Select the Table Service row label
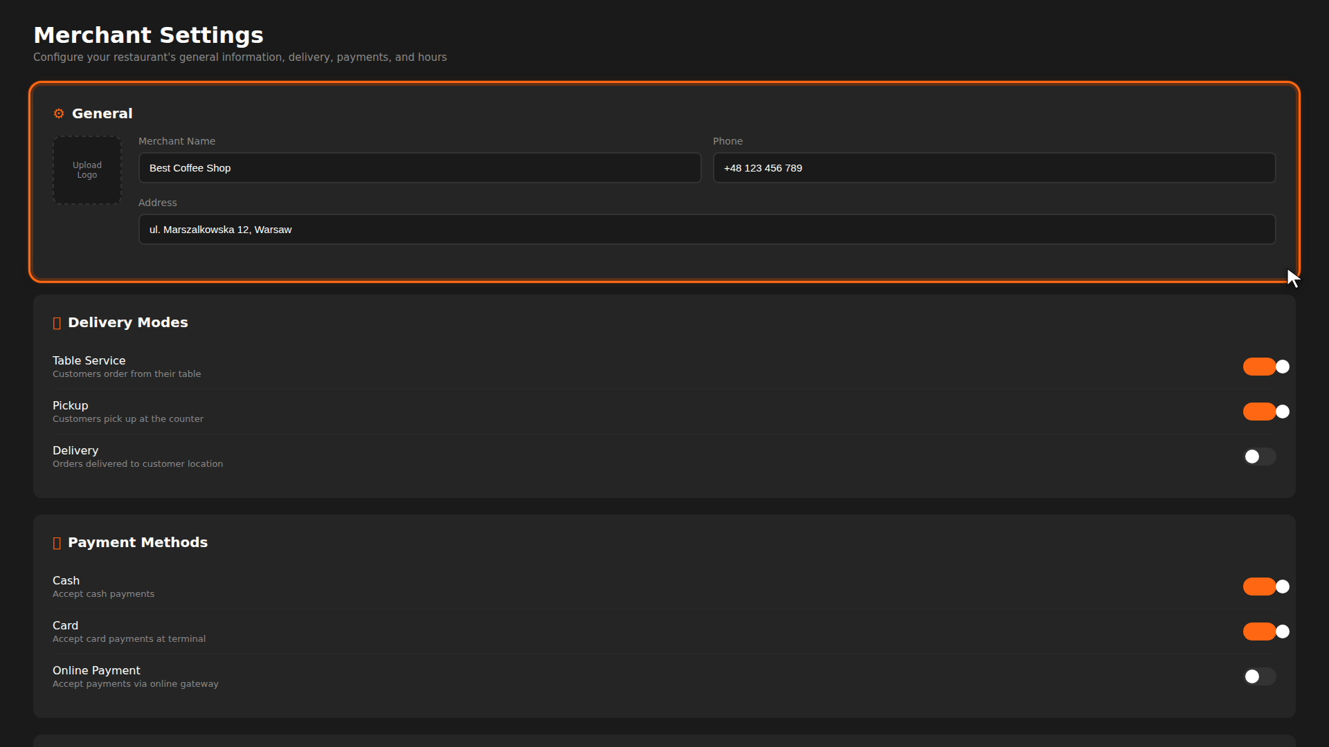 point(89,360)
